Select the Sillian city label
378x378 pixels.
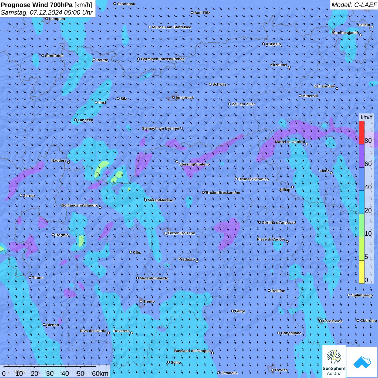point(285,190)
